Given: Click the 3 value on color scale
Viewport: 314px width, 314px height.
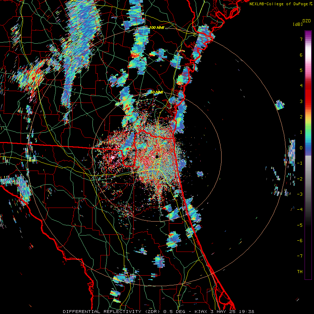Looking at the screenshot, I should tap(301, 101).
